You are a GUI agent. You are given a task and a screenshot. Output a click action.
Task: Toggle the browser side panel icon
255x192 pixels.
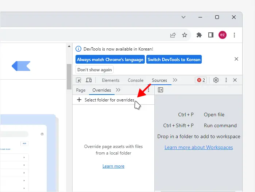tap(211, 35)
